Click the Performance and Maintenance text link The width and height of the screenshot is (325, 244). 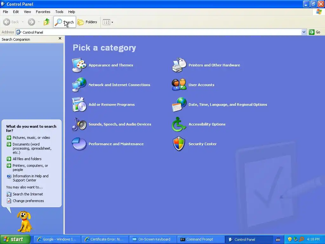click(116, 144)
